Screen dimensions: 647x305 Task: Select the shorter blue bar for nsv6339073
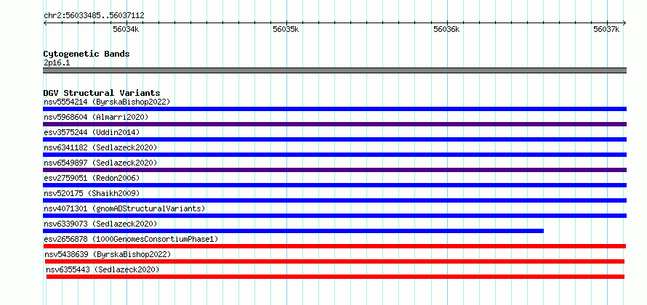(x=294, y=231)
